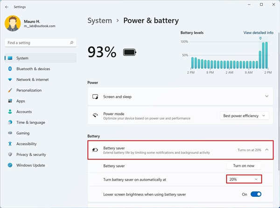Click the search magnifier icon
Viewport: 280px width, 208px height.
coord(72,43)
